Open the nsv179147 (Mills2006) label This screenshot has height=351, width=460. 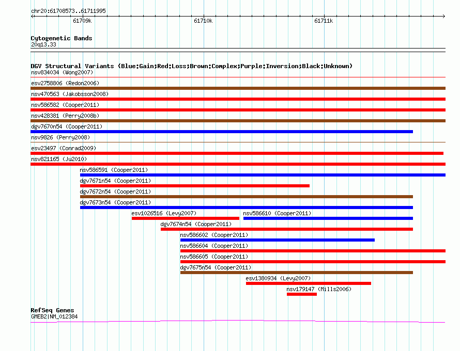coord(319,289)
